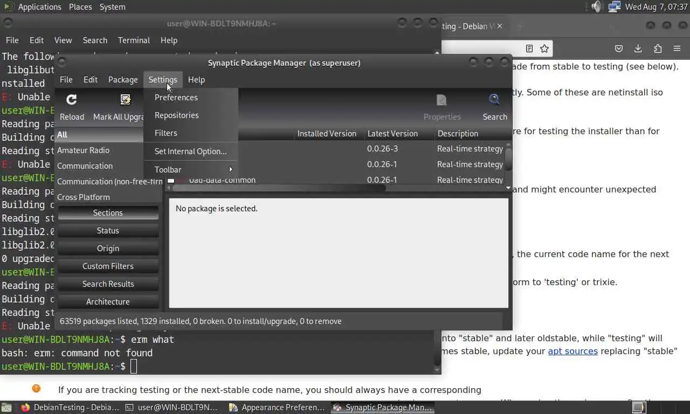The image size is (690, 414).
Task: Click the Custom Filters button
Action: (108, 266)
